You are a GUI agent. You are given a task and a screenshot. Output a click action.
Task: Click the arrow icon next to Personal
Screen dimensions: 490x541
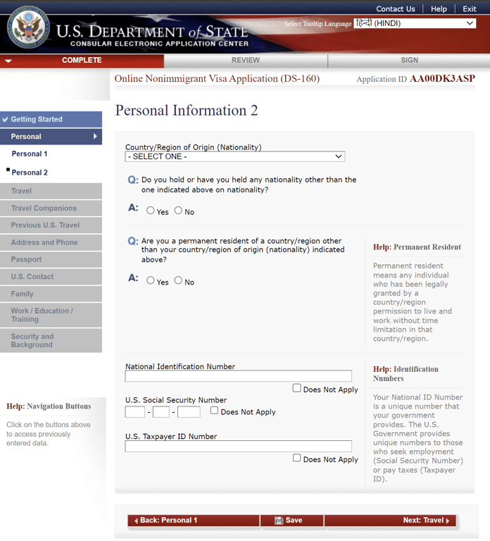coord(95,136)
